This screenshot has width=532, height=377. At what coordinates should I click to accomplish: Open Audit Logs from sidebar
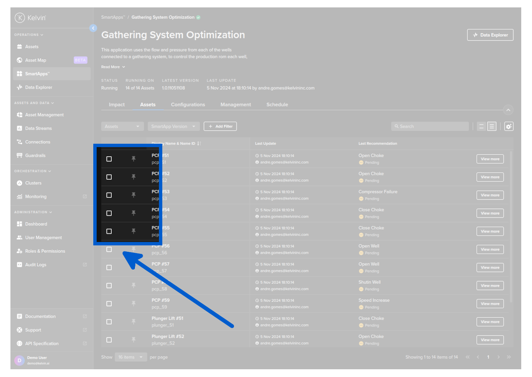point(36,265)
